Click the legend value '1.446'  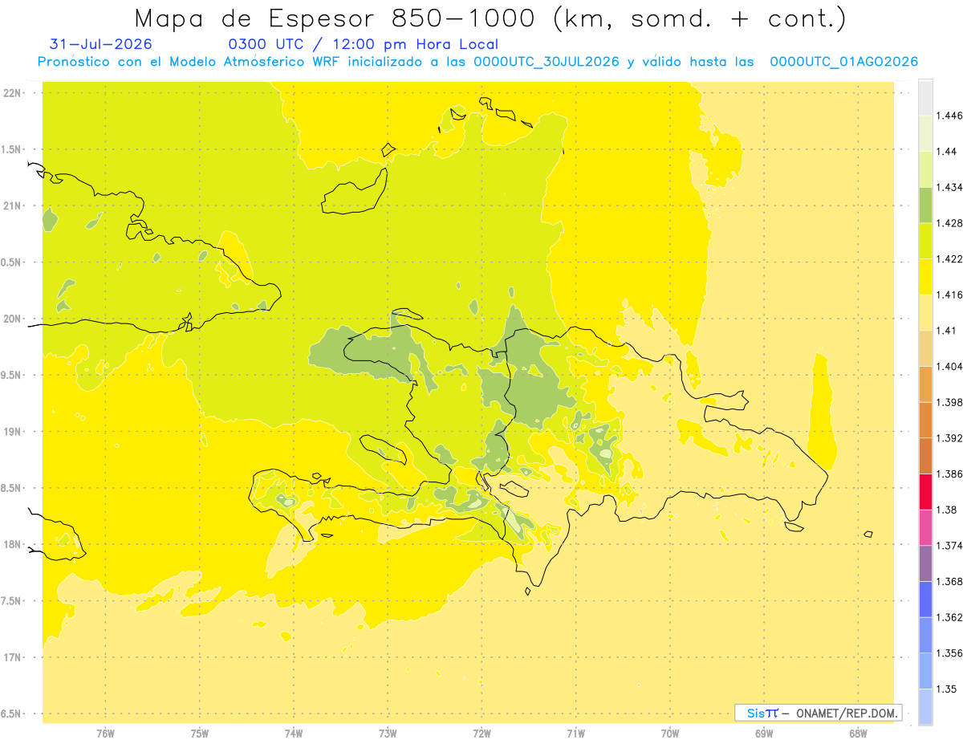point(950,116)
